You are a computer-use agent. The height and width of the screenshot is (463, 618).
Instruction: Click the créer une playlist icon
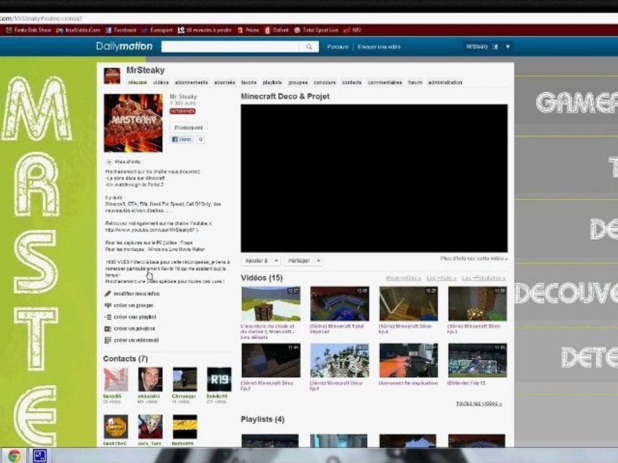coord(108,317)
